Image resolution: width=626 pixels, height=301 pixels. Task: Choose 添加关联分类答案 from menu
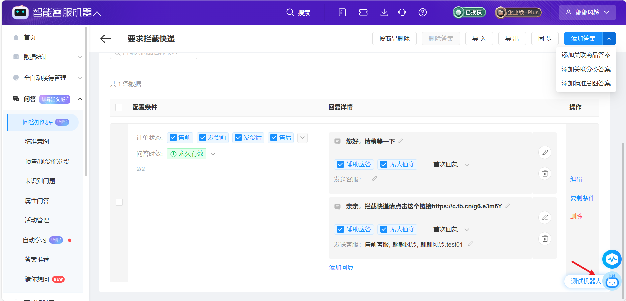(x=586, y=69)
